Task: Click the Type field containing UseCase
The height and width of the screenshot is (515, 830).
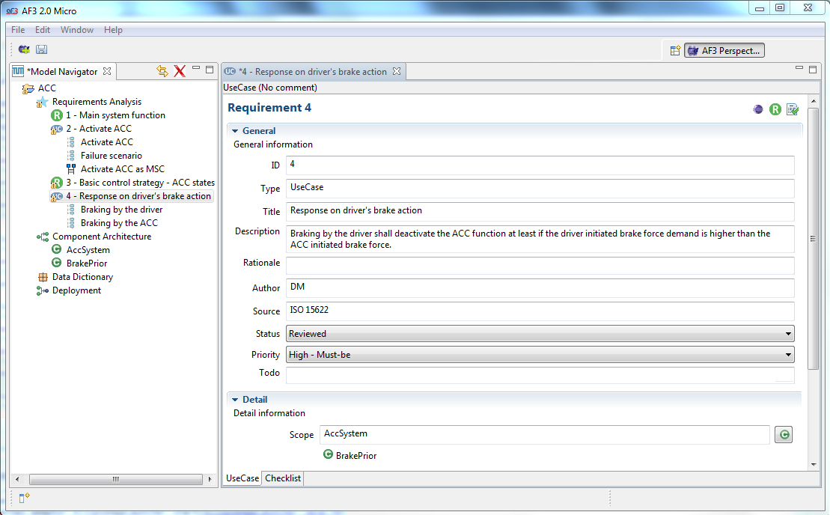Action: (x=540, y=189)
